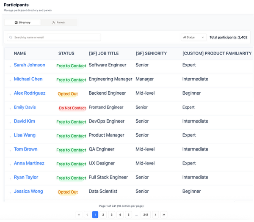Click the [CUSTOM] PRODUCT FAMILIARITY column header
Screen dimensions: 254x222
click(x=217, y=53)
